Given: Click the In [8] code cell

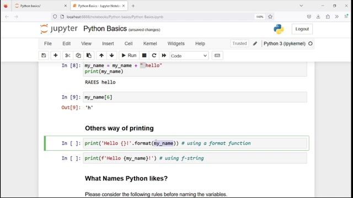Looking at the screenshot, I should point(195,69).
